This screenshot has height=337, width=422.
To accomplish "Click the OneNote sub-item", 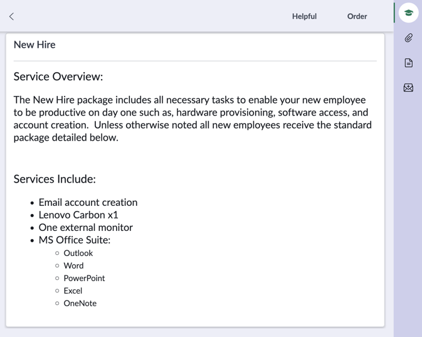I will [x=80, y=303].
